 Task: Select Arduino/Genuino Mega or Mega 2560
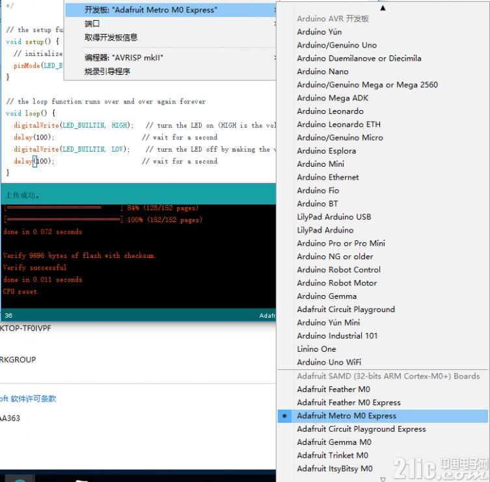(x=383, y=85)
